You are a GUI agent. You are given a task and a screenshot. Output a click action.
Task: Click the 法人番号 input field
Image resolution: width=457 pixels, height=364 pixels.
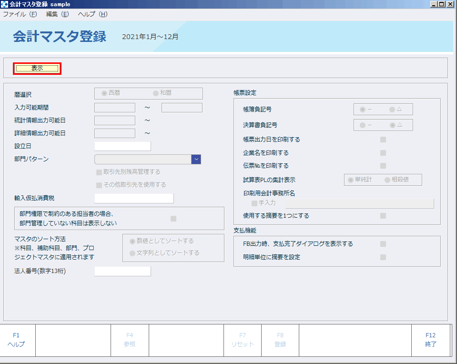pos(122,271)
